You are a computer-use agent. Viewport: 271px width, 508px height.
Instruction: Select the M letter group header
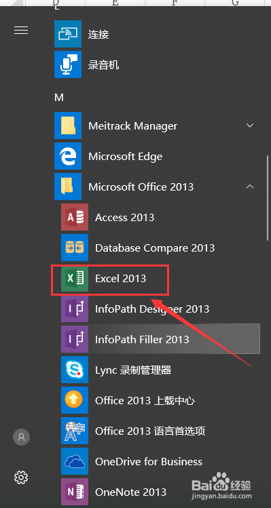pyautogui.click(x=59, y=97)
